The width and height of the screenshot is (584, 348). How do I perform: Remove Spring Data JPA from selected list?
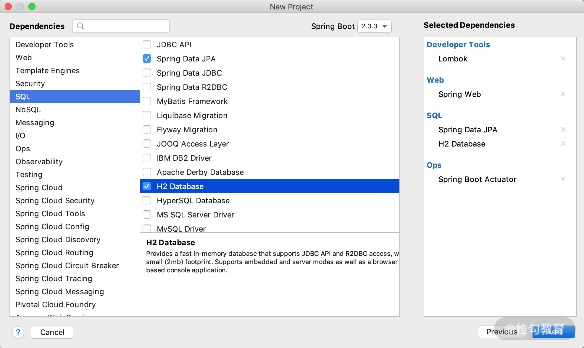563,129
